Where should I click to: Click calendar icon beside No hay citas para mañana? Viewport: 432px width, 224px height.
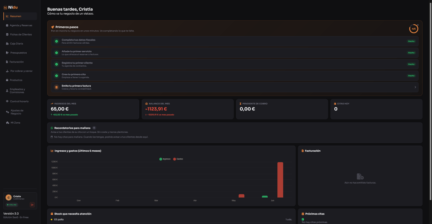pos(52,137)
